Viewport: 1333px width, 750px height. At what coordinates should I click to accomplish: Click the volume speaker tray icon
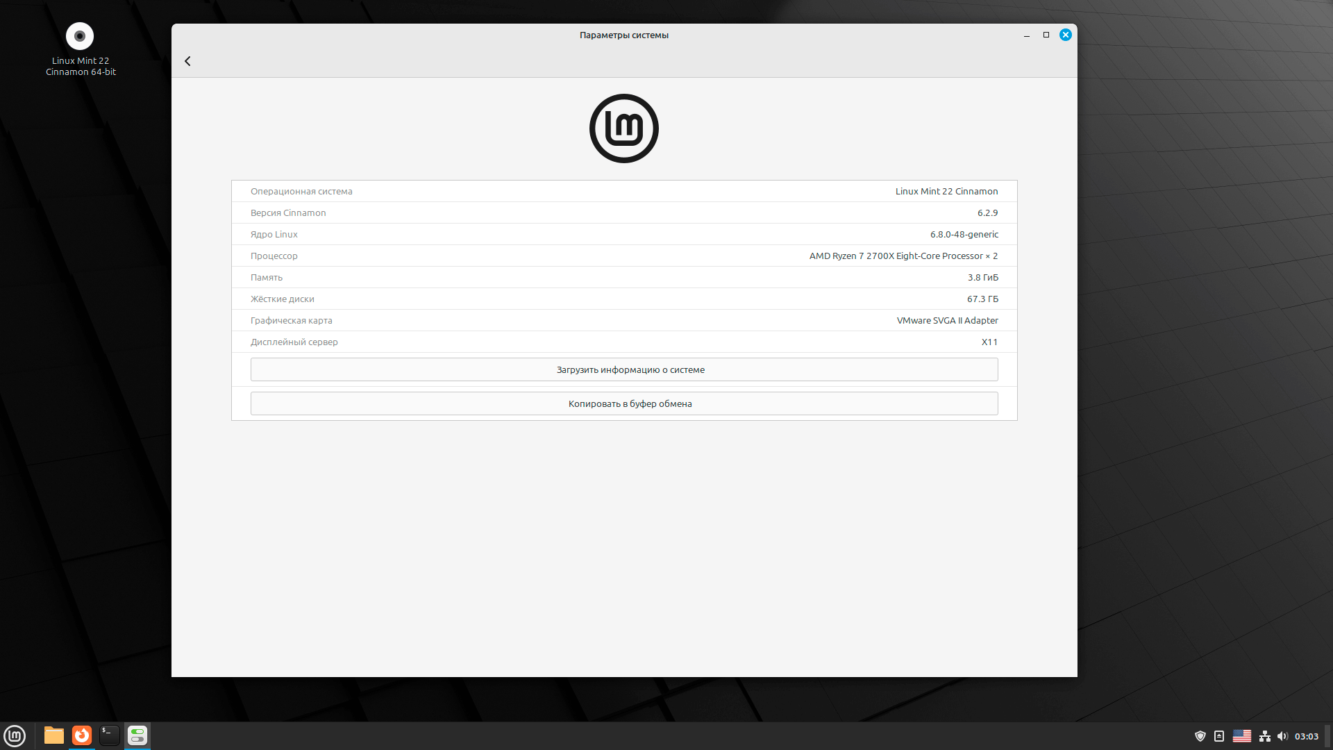click(x=1281, y=735)
